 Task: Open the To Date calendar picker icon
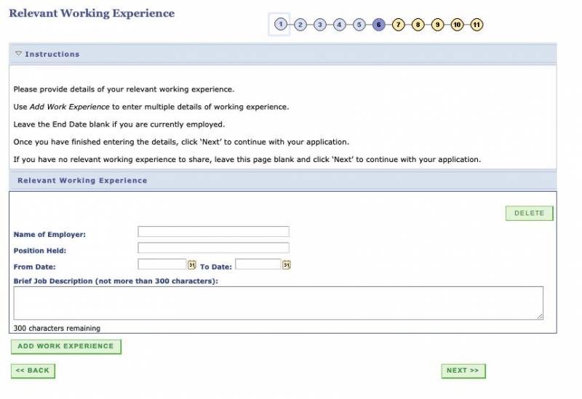point(287,265)
